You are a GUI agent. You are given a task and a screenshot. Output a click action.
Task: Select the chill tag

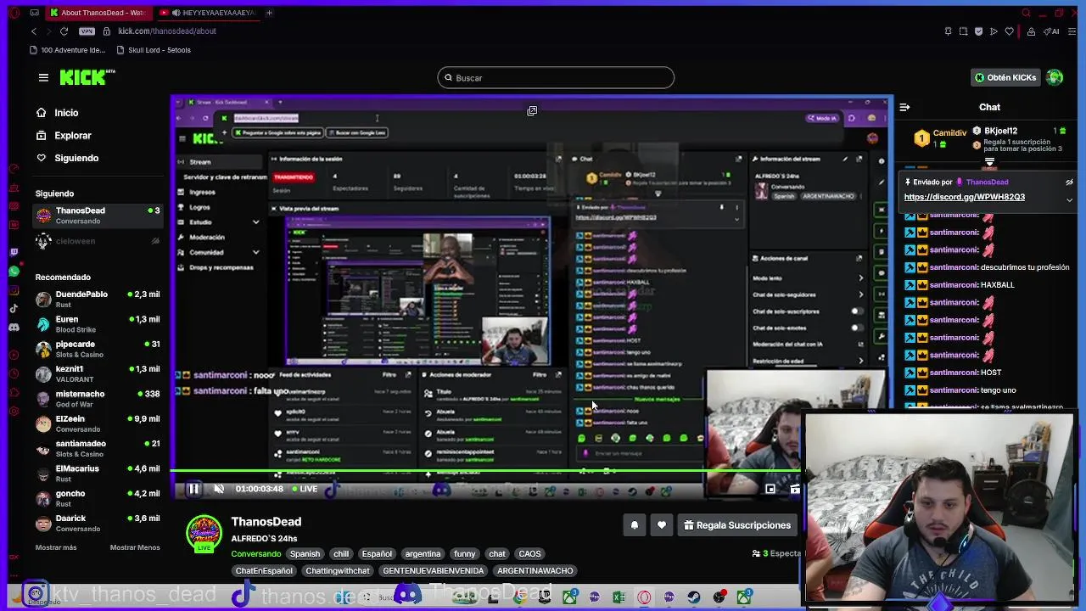point(341,554)
